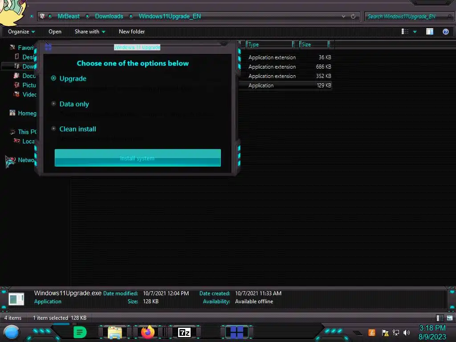Toggle the preview pane icon
This screenshot has height=342, width=456.
click(430, 32)
